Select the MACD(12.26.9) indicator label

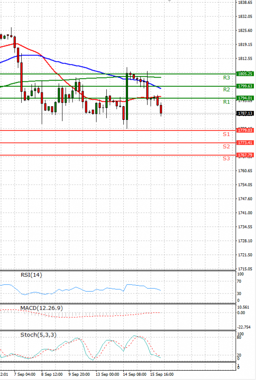coord(41,308)
